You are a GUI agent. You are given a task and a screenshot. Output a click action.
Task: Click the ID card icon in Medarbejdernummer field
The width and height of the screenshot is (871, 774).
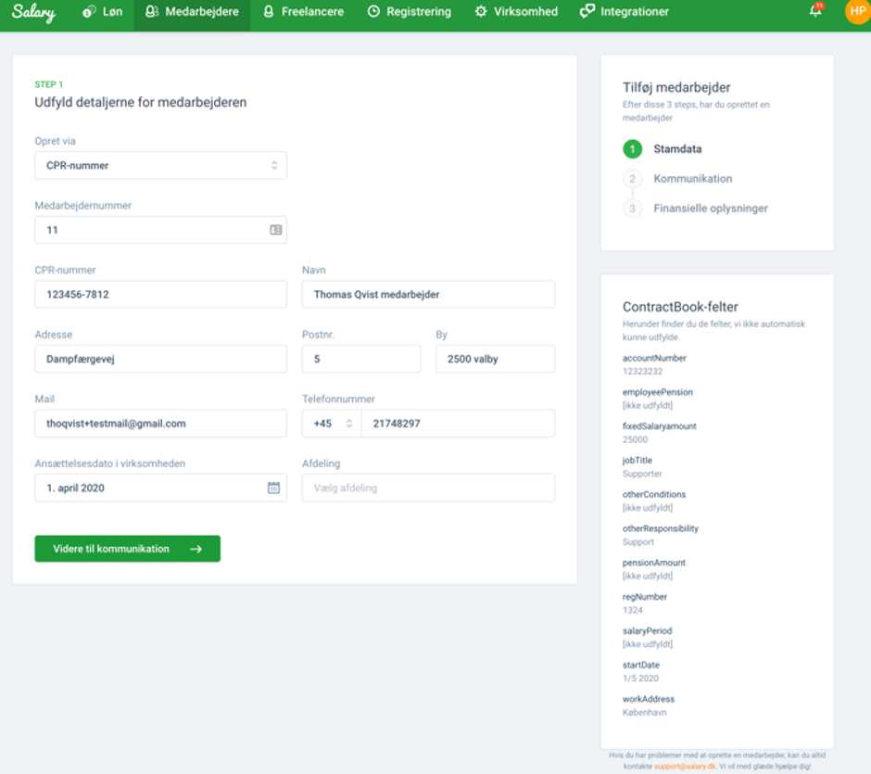pyautogui.click(x=275, y=230)
